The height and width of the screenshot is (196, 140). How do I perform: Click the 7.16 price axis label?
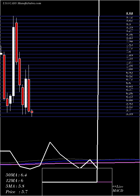pos(129,66)
